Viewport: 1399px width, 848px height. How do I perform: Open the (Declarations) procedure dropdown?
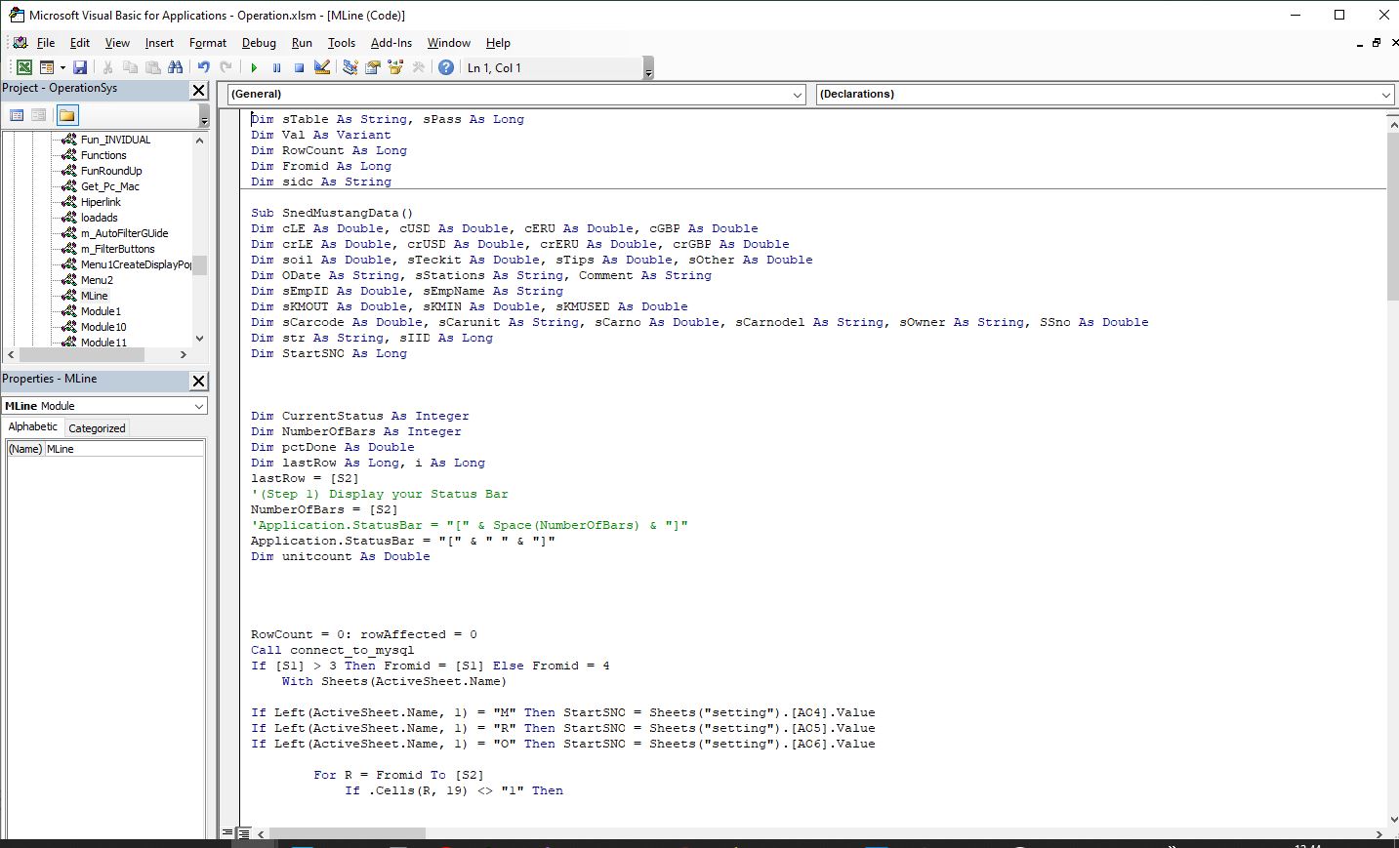1385,95
